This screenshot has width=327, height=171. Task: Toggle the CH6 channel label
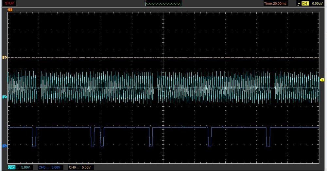72,167
